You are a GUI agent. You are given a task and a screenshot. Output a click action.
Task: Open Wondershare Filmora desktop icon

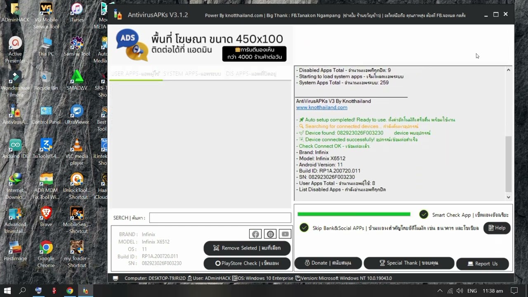point(15,85)
